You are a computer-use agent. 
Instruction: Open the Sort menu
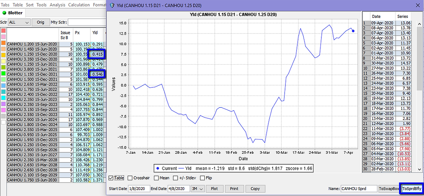coord(30,5)
